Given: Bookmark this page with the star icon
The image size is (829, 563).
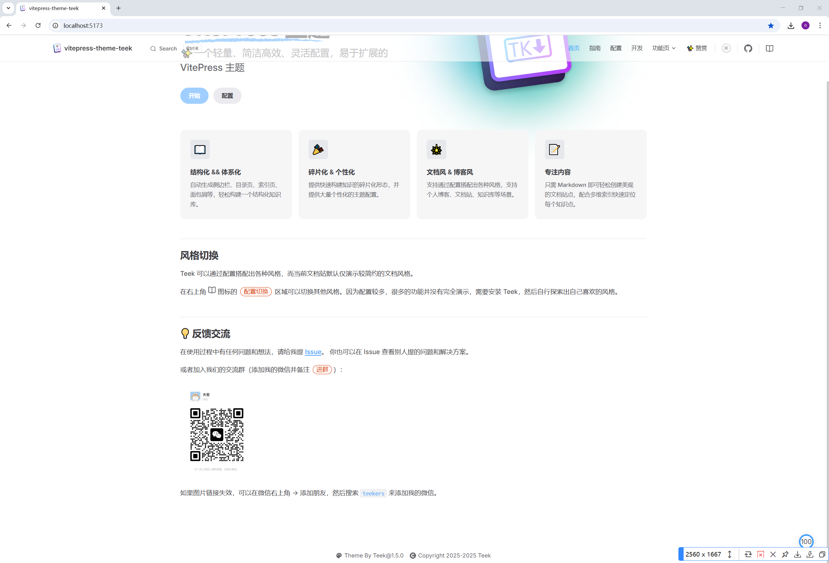Looking at the screenshot, I should (770, 26).
